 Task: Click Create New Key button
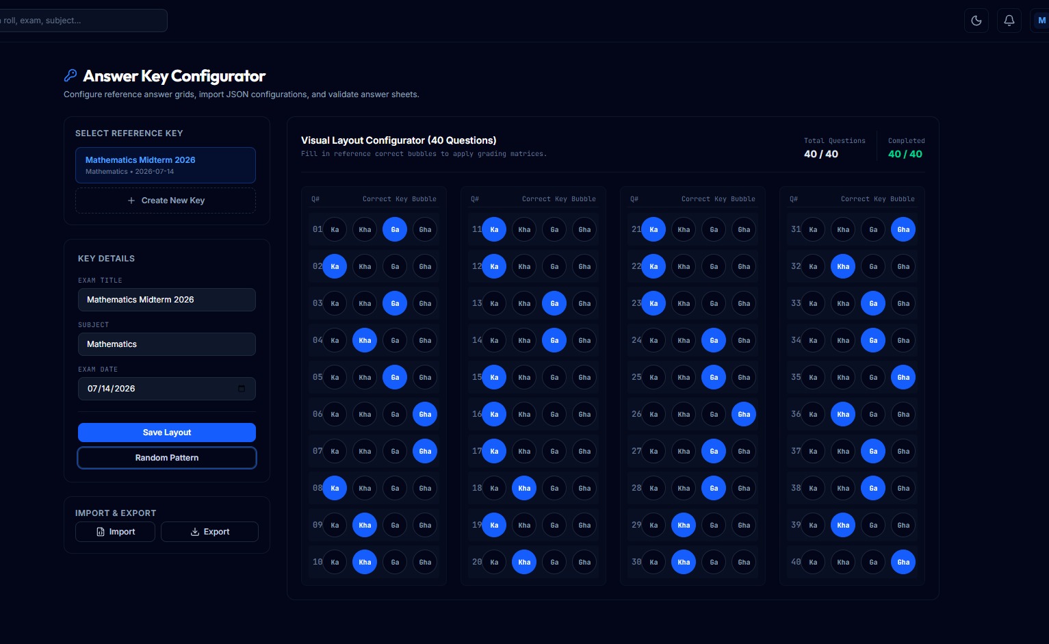pos(166,201)
